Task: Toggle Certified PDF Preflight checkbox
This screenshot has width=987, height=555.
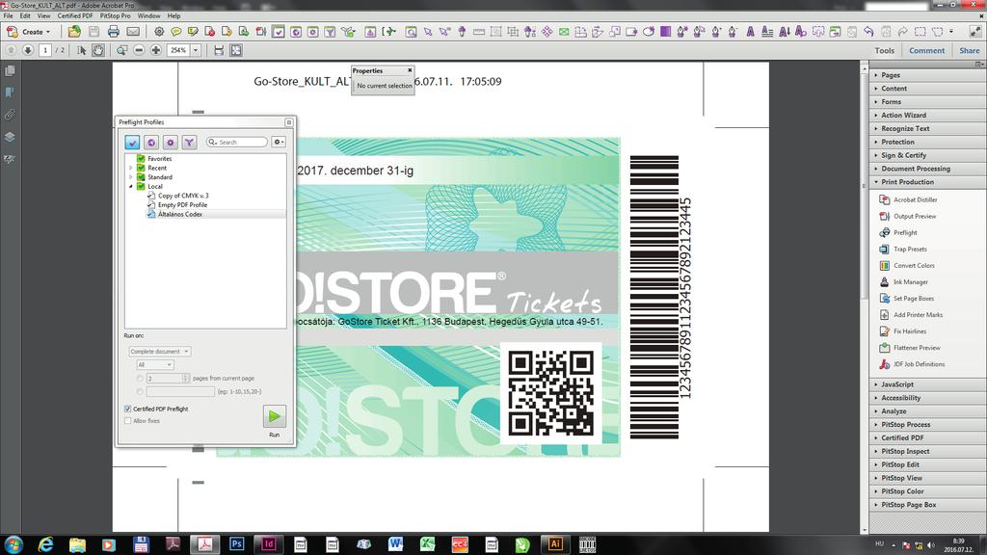Action: [x=128, y=409]
